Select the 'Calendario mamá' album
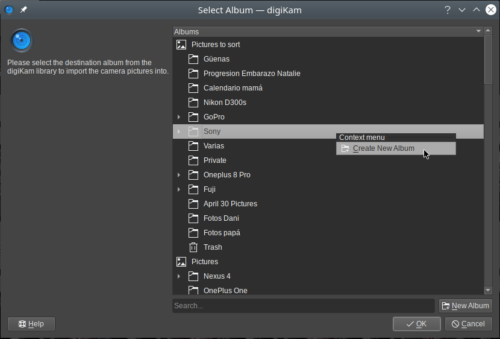 click(233, 88)
